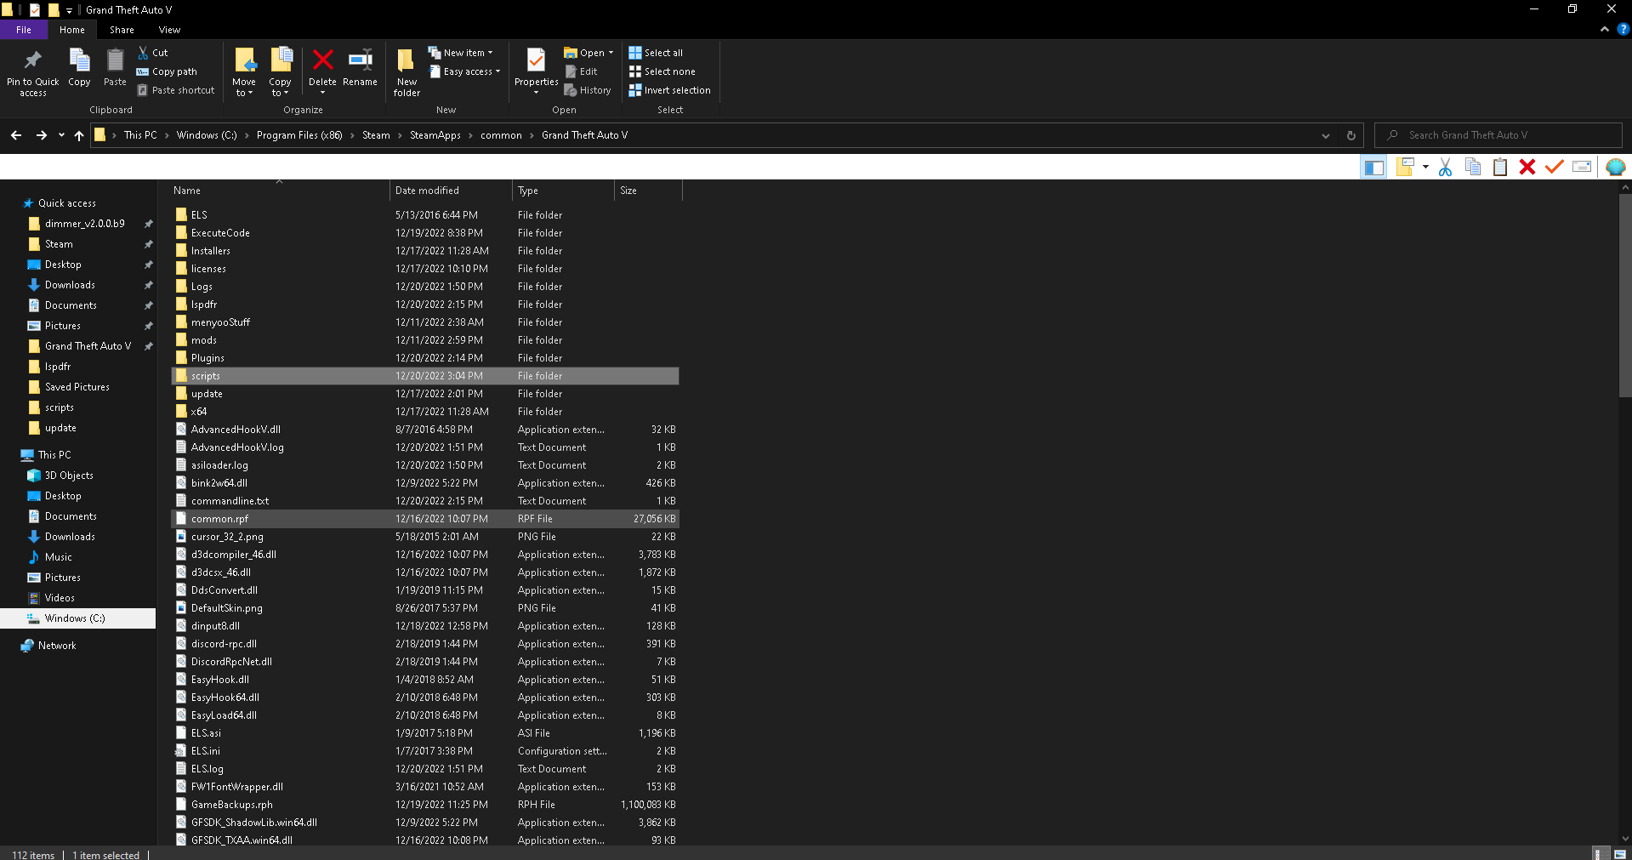The image size is (1632, 860).
Task: Refresh the address bar location
Action: pos(1351,135)
